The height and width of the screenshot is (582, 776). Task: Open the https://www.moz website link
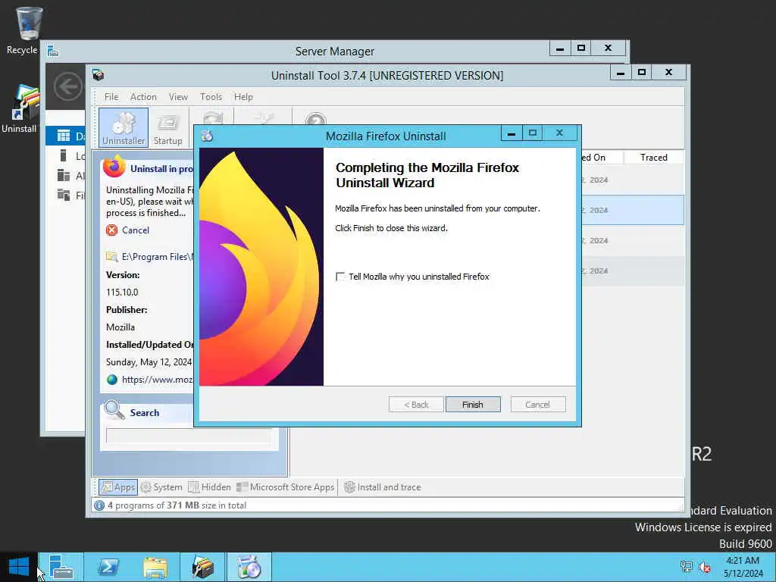(158, 380)
